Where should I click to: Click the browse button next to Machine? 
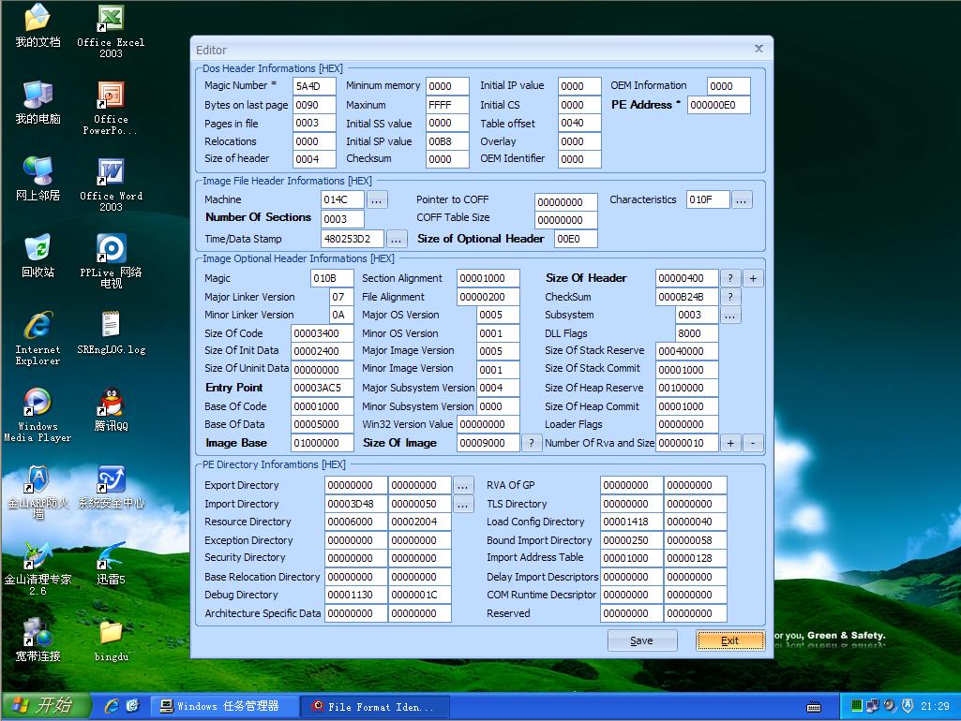(x=377, y=200)
